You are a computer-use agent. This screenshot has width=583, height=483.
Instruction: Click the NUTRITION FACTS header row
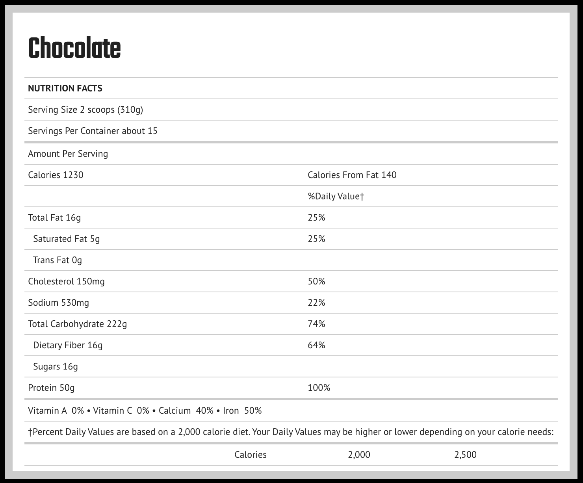tap(65, 88)
